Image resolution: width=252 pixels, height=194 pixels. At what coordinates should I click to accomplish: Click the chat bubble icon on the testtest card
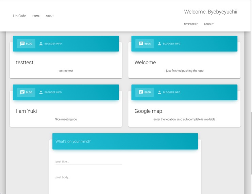[x=22, y=44]
